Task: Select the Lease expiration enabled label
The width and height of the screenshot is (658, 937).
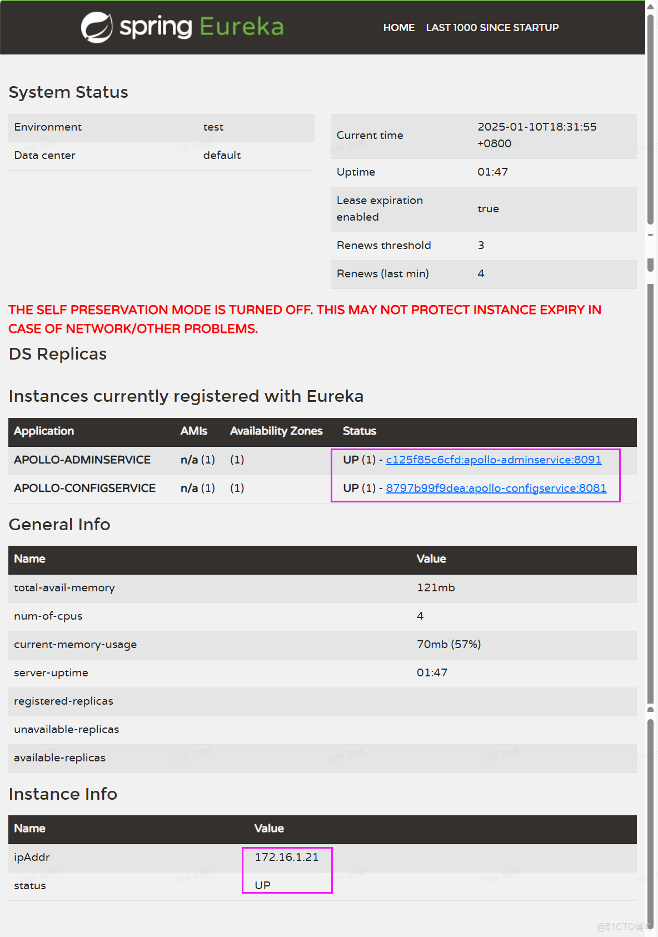Action: point(380,209)
